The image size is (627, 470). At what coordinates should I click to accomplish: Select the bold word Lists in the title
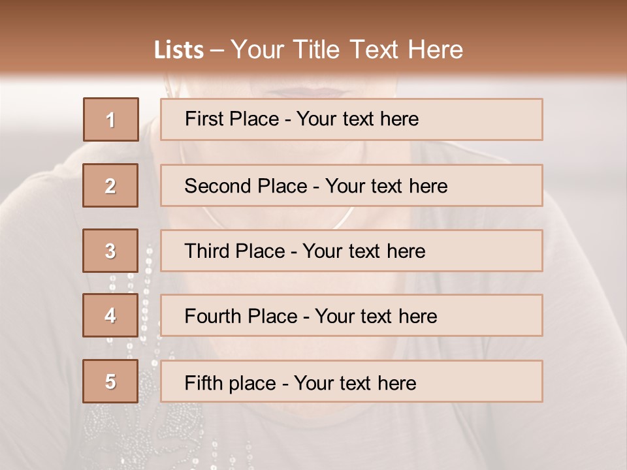pos(179,50)
